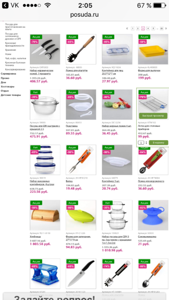Jump to last page 22
This screenshot has width=169, height=300.
coord(162,28)
